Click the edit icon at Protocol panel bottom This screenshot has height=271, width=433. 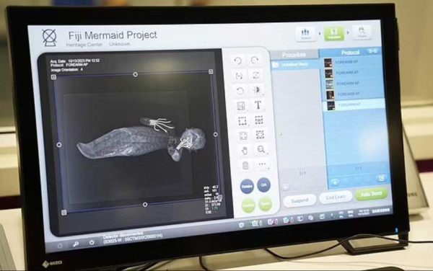(x=382, y=178)
